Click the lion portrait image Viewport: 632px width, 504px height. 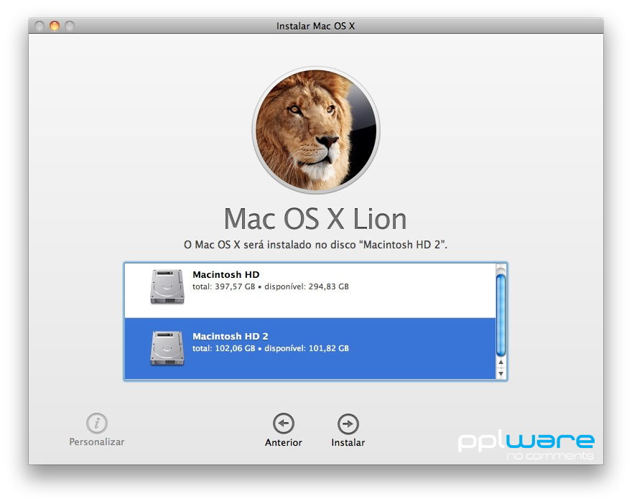click(x=316, y=130)
